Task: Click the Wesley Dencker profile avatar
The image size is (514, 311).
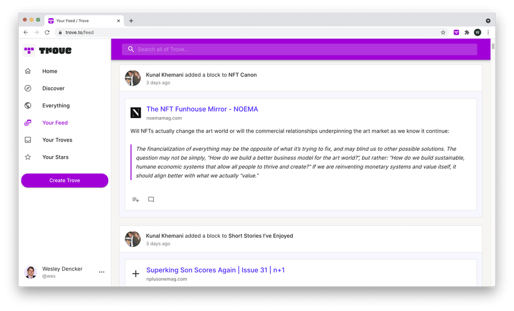Action: [x=31, y=272]
